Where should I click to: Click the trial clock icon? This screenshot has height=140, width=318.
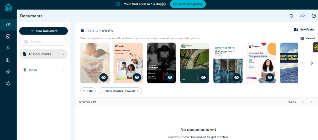(x=118, y=4)
